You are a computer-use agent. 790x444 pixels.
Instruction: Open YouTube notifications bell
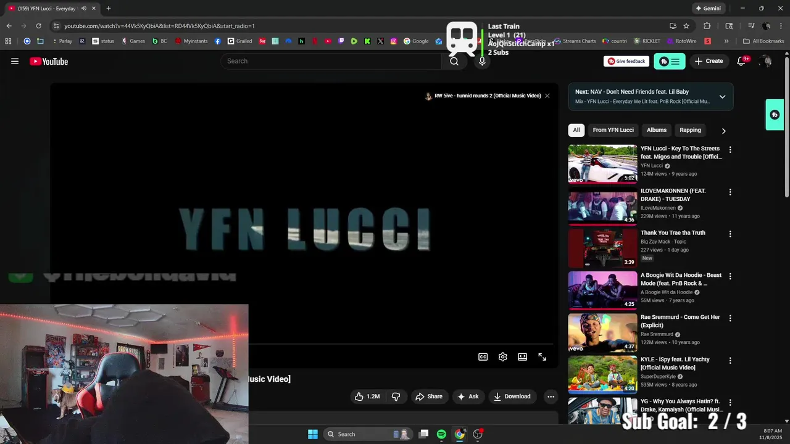click(742, 61)
